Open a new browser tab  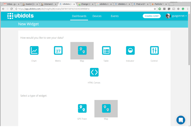click(x=172, y=4)
